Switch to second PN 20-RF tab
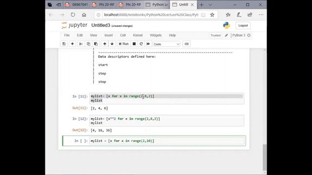The width and height of the screenshot is (312, 175). click(x=130, y=4)
